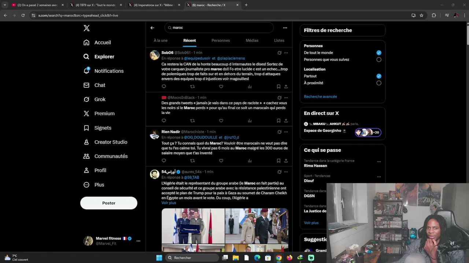Click the Poster button
The width and height of the screenshot is (469, 263).
pos(109,203)
